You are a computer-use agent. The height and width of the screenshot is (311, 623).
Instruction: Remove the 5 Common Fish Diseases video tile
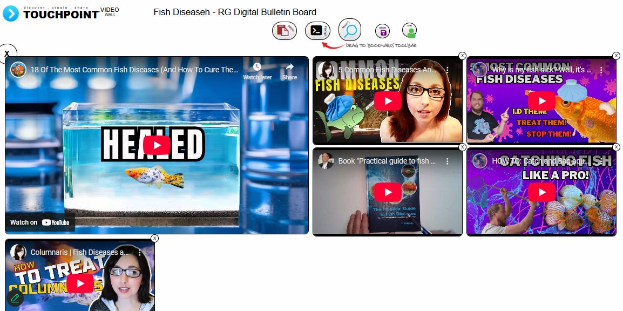point(462,56)
